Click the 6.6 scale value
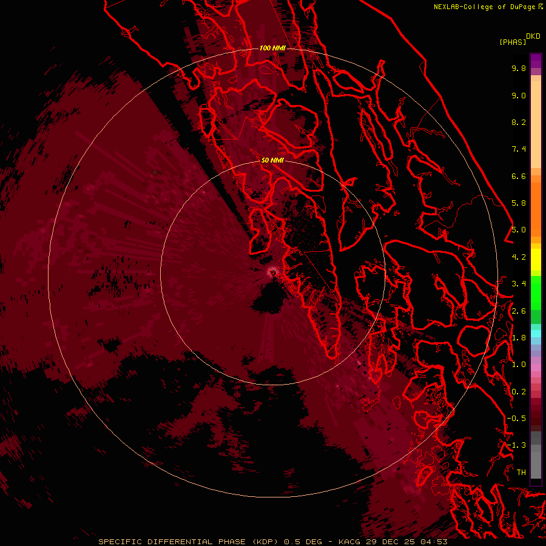This screenshot has width=546, height=546. [519, 176]
